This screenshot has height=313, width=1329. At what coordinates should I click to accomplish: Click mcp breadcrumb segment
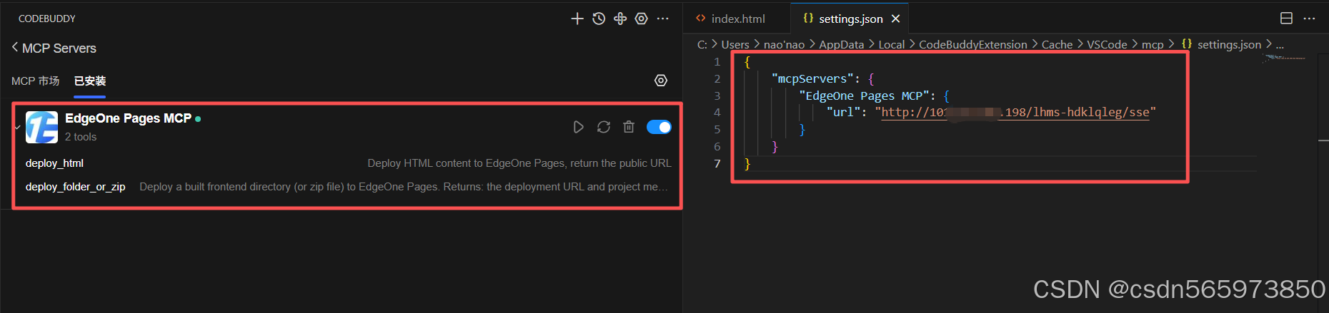click(x=1153, y=45)
